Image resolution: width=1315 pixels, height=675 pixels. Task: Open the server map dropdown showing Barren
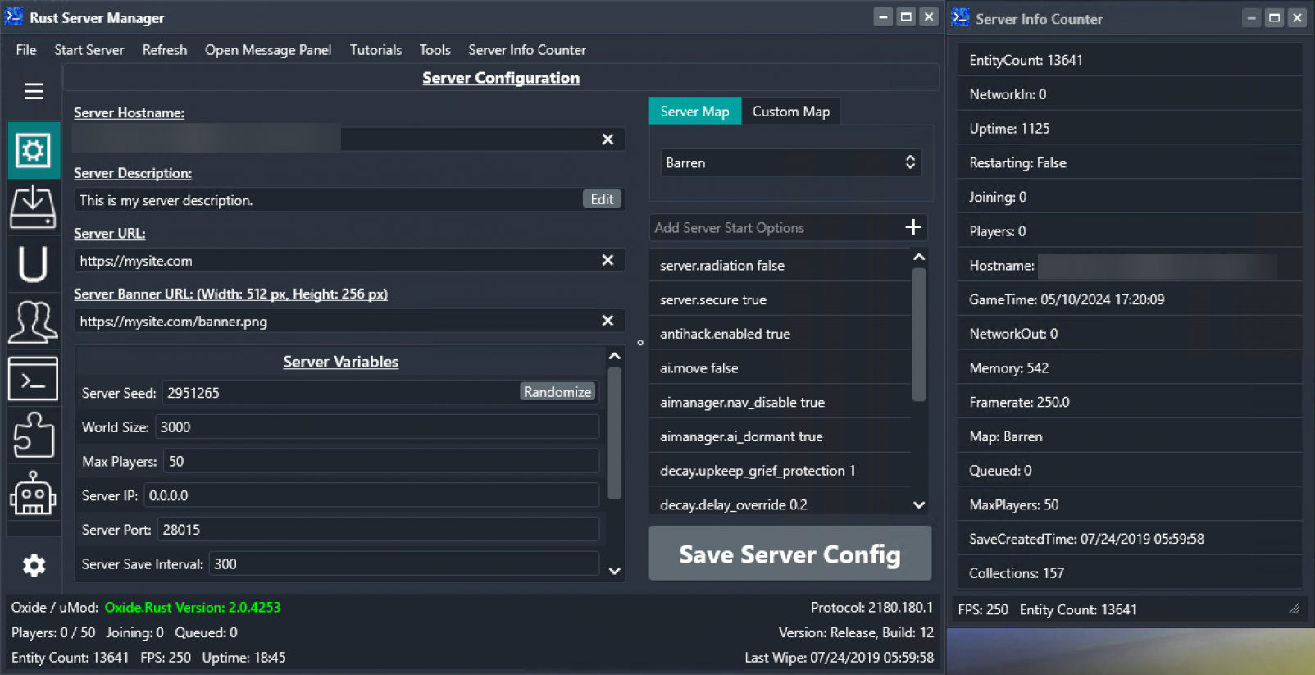pyautogui.click(x=791, y=162)
